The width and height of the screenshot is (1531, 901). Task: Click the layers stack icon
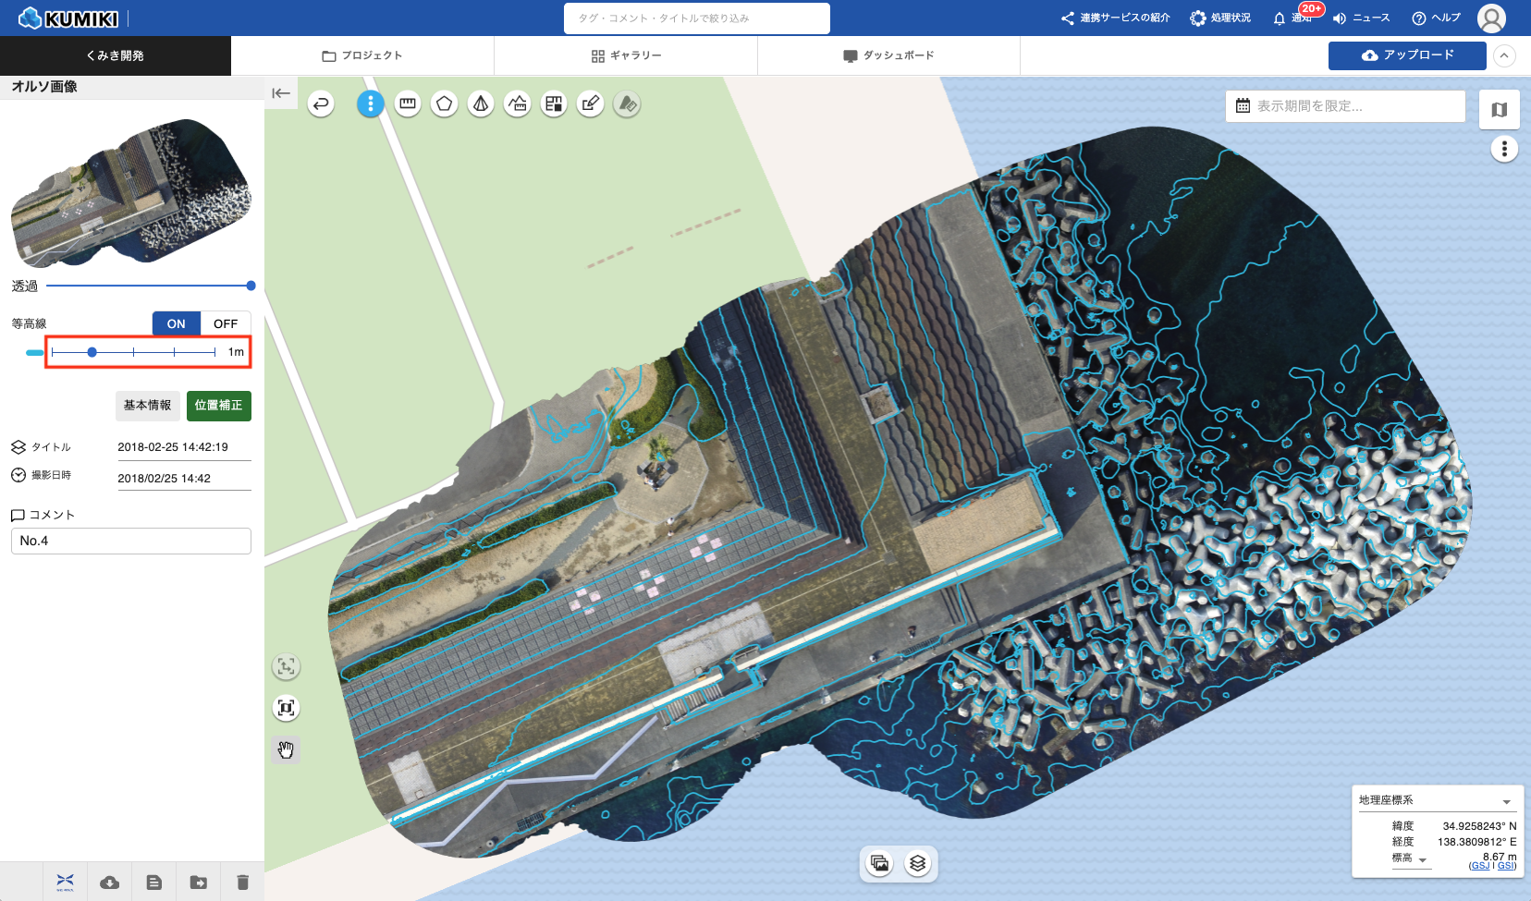tap(917, 863)
